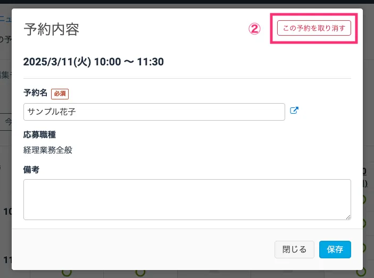Click the 予約内容 dialog title
The width and height of the screenshot is (374, 278).
point(52,29)
